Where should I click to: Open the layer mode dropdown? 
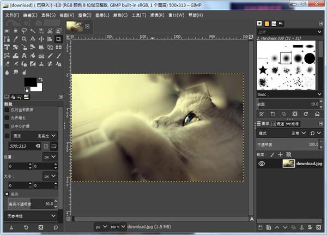pyautogui.click(x=282, y=133)
